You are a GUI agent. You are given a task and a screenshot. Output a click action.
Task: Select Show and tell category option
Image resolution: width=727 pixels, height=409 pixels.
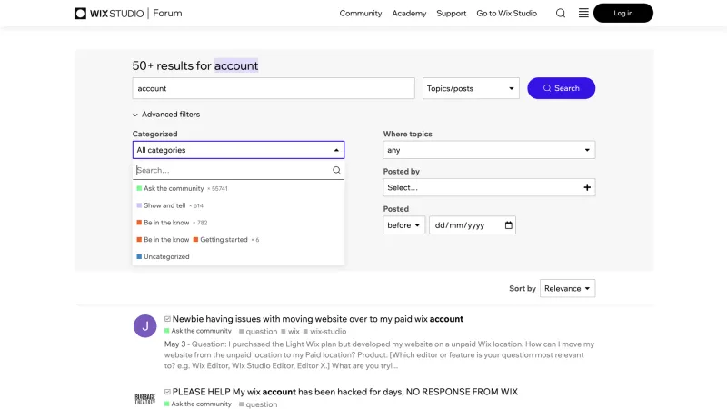[x=238, y=205]
